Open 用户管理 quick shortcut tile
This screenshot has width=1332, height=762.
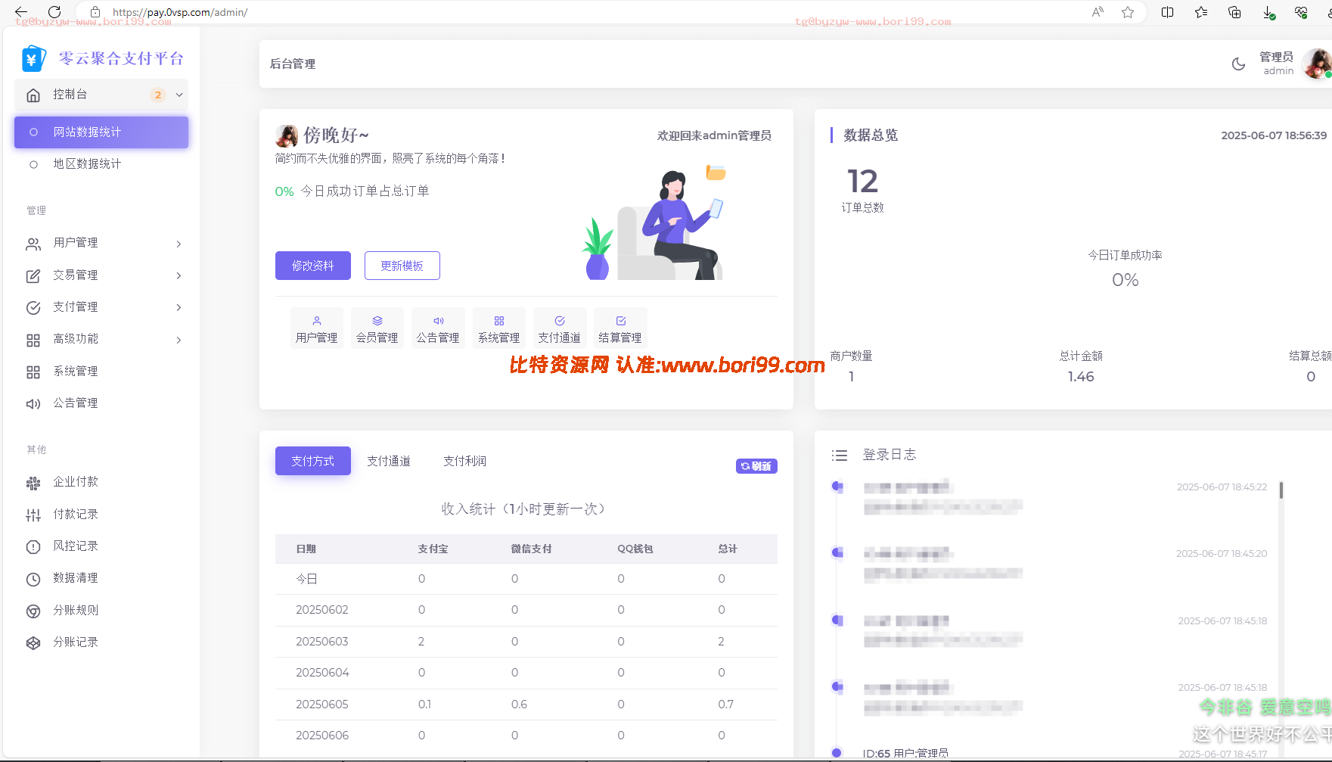point(317,328)
